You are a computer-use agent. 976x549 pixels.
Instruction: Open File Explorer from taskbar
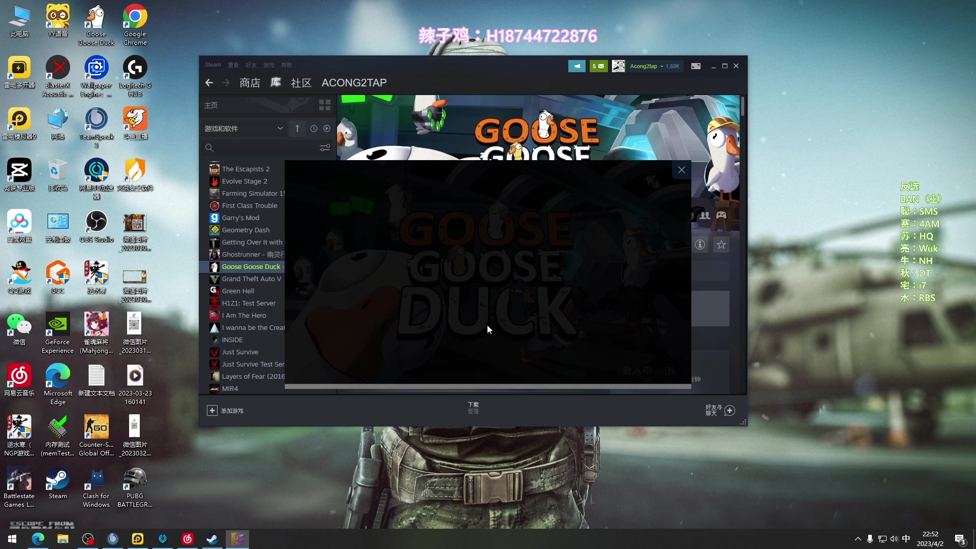coord(63,539)
